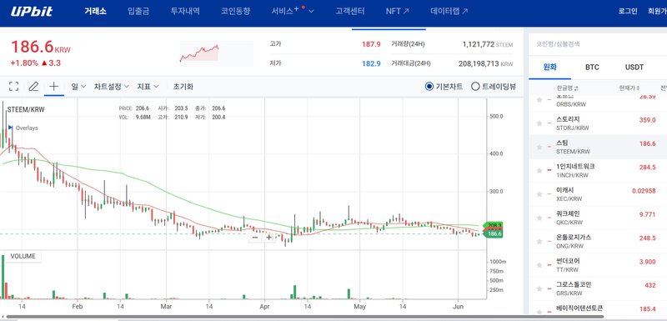Open the 데이터랩 external link
Image resolution: width=667 pixels, height=321 pixels.
449,12
